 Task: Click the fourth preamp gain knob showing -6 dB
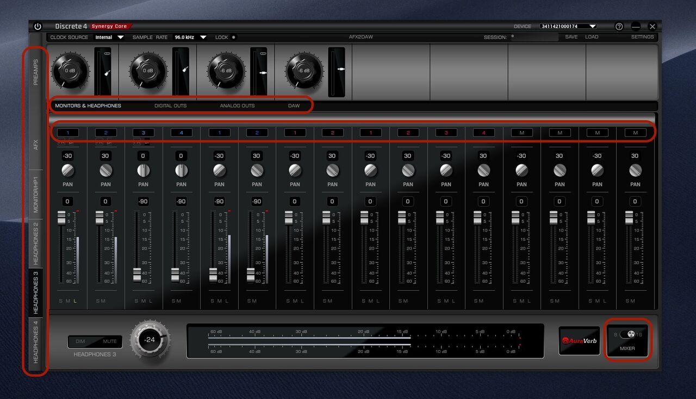click(303, 71)
